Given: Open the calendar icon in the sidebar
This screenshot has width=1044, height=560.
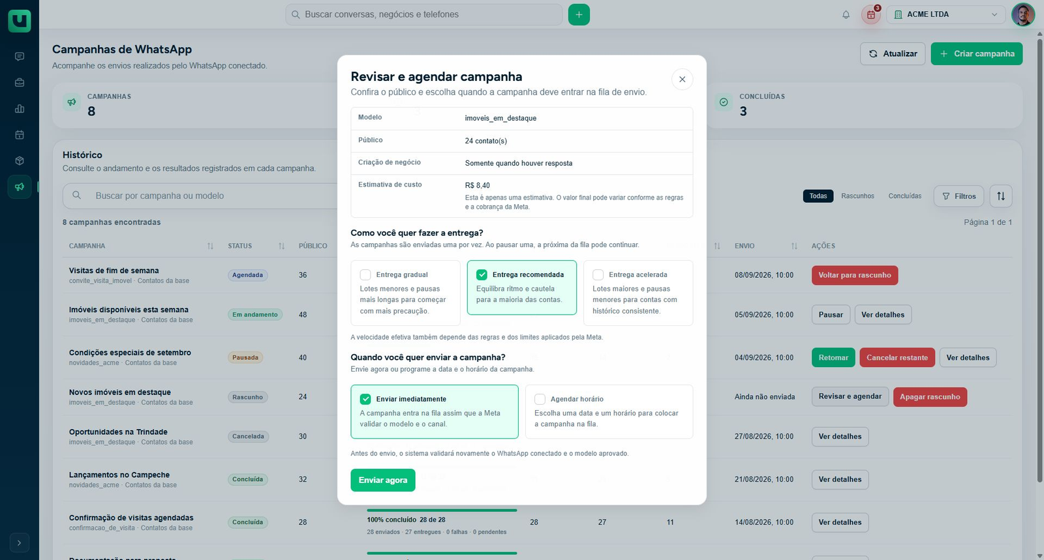Looking at the screenshot, I should click(x=20, y=135).
